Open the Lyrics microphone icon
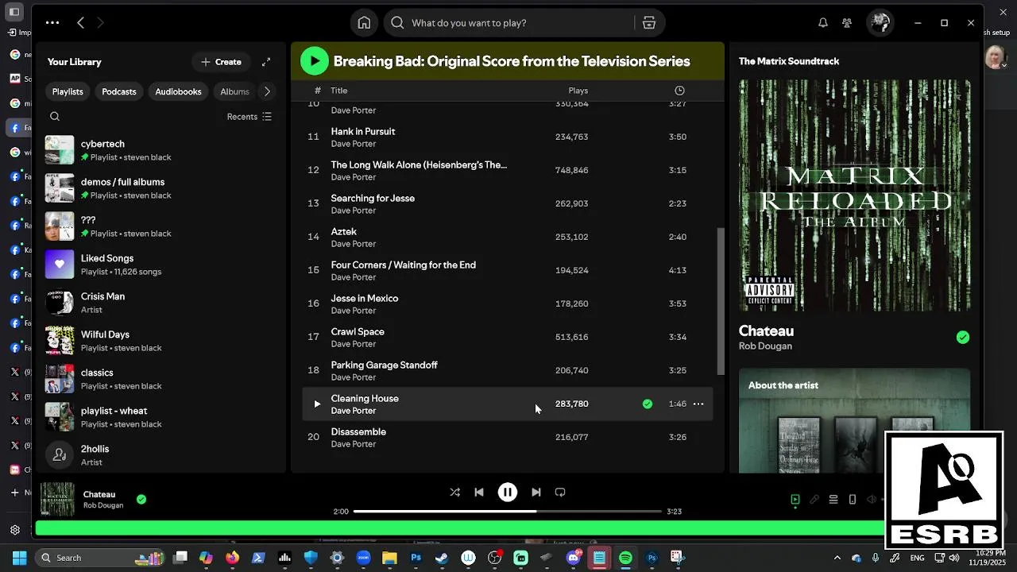1017x572 pixels. [814, 500]
